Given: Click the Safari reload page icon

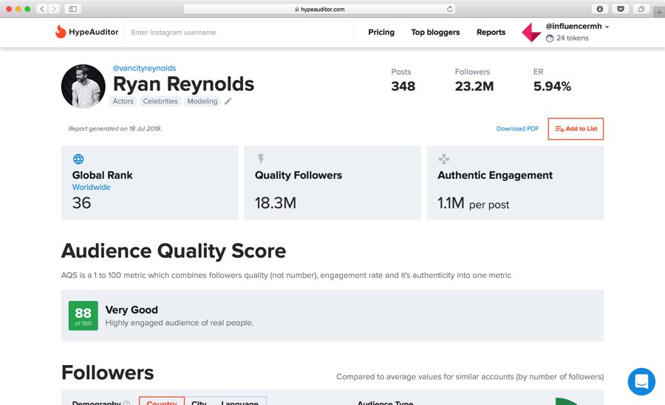Looking at the screenshot, I should click(450, 9).
